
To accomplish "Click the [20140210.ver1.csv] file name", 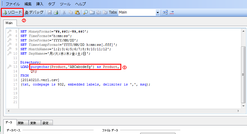I will [40, 80].
